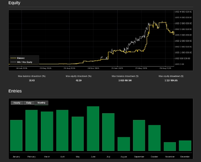201x162 pixels.
Task: Click the Max equity drawdown ($) label
Action: (171, 76)
